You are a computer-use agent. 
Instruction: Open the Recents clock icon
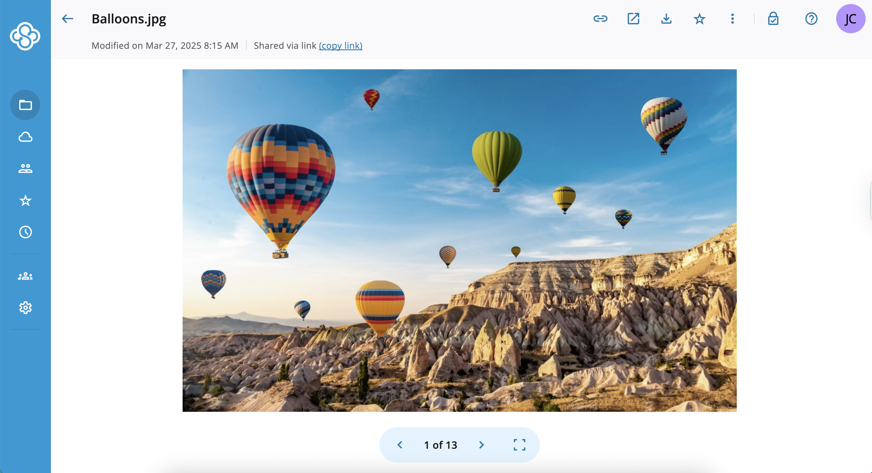point(25,232)
